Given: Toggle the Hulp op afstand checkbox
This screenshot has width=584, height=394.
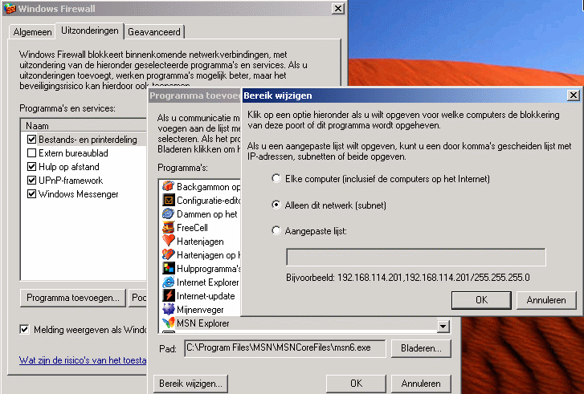Looking at the screenshot, I should (31, 167).
